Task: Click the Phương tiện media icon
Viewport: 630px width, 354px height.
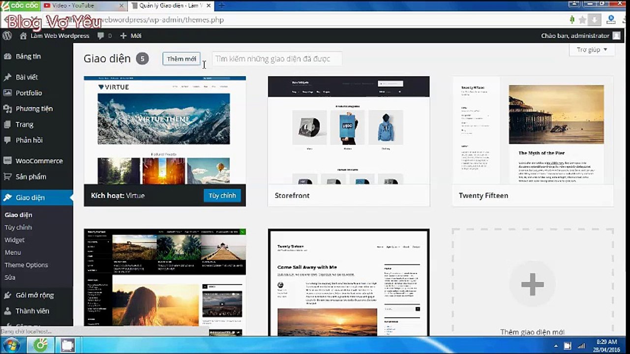Action: [x=7, y=109]
